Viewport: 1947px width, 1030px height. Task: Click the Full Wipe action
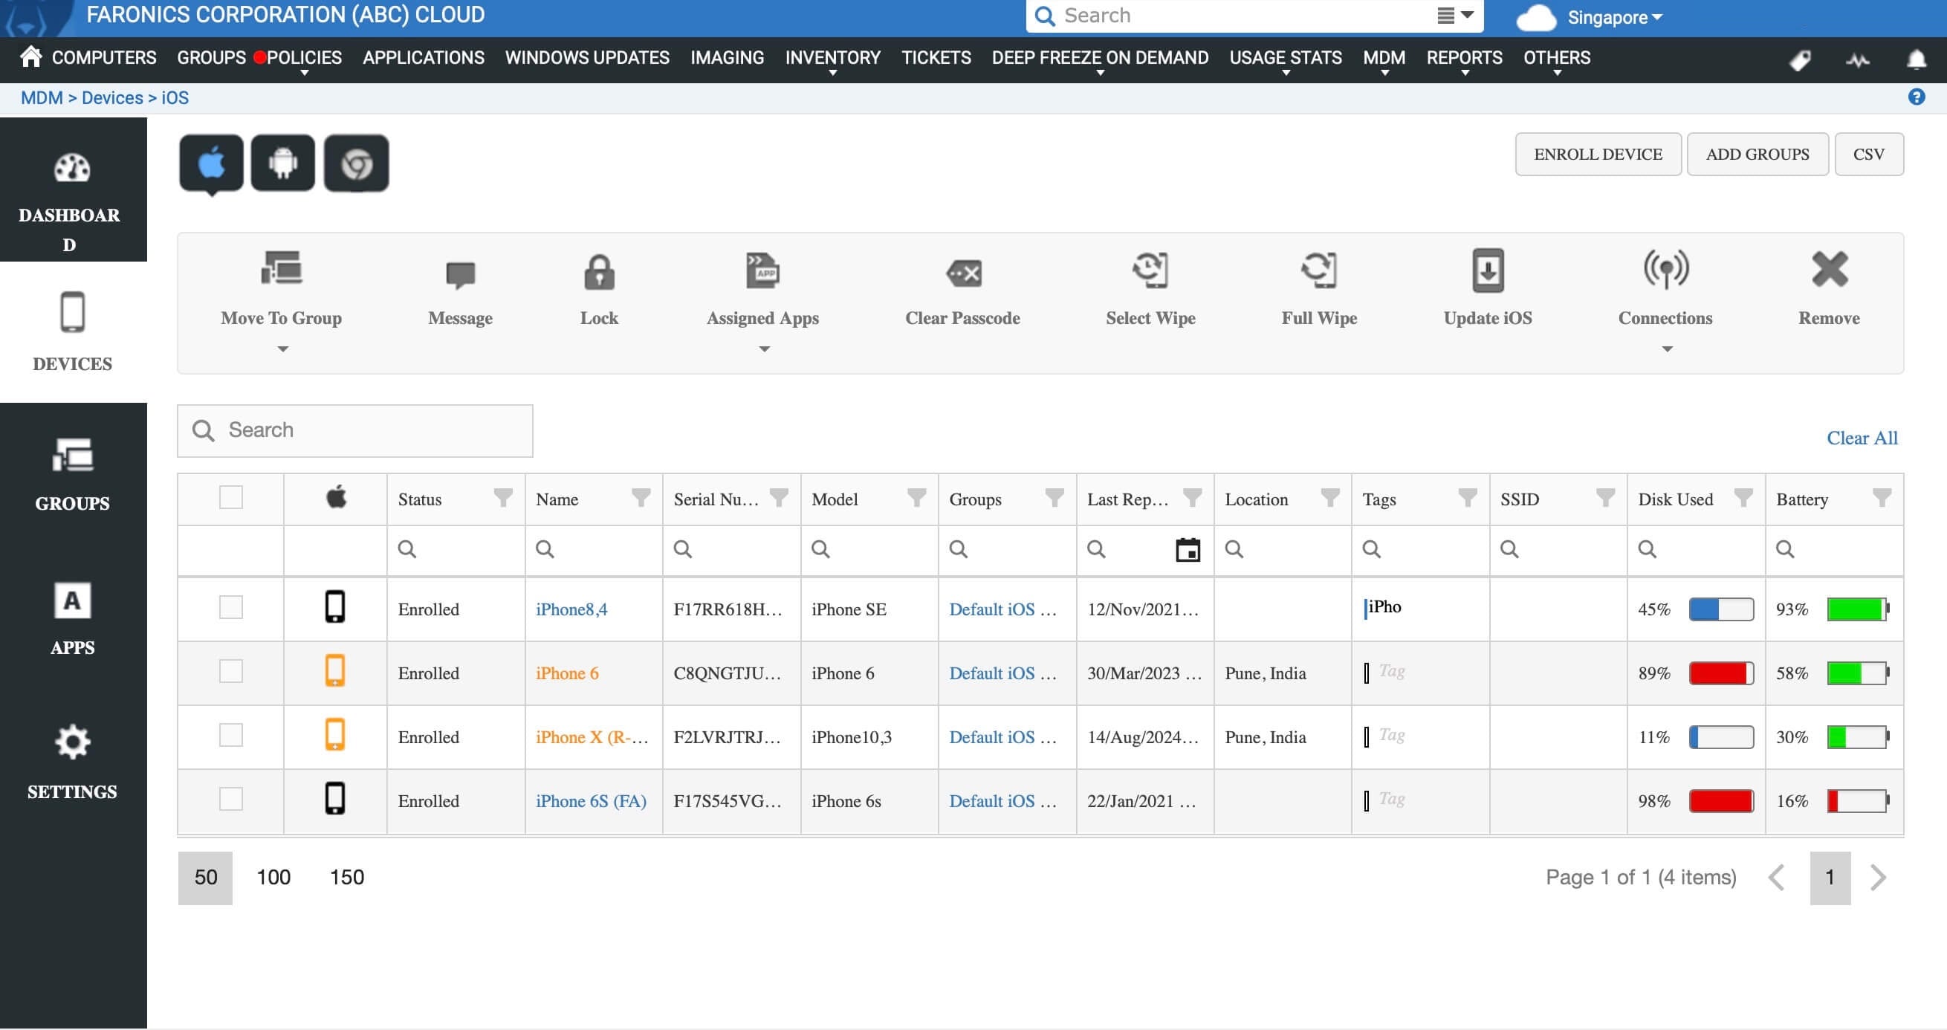[x=1319, y=290]
